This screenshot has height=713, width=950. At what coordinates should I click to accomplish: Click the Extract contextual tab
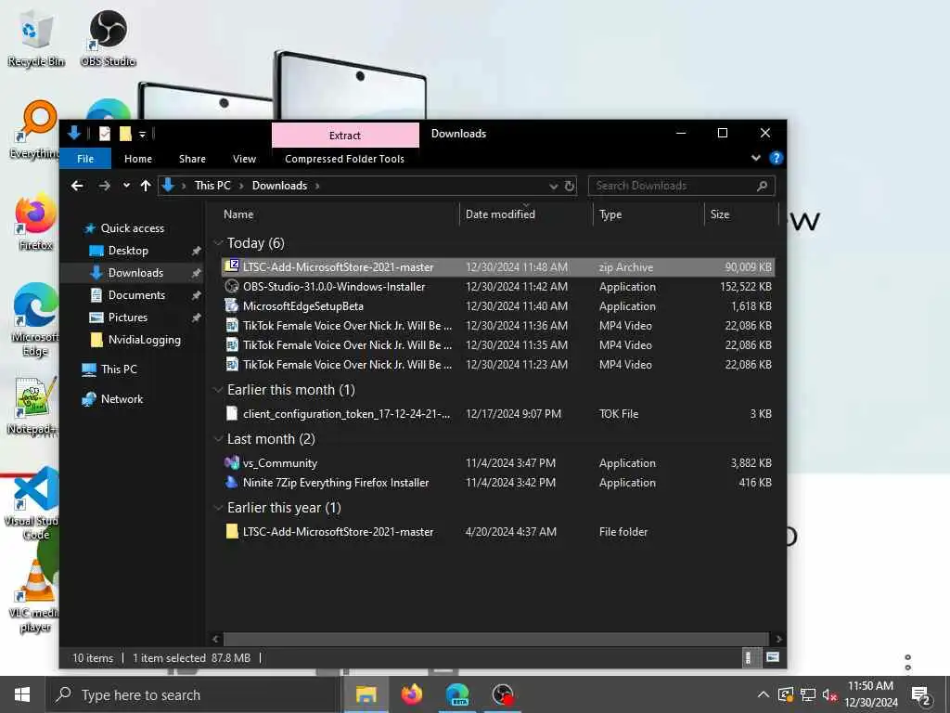pyautogui.click(x=345, y=136)
